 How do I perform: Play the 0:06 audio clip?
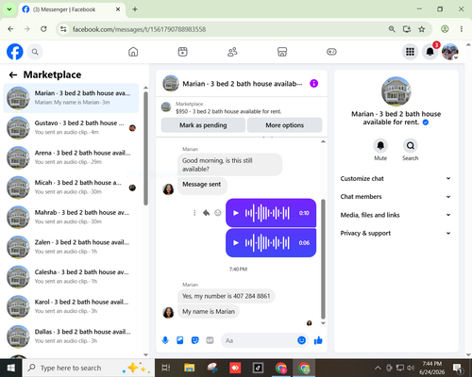click(236, 242)
